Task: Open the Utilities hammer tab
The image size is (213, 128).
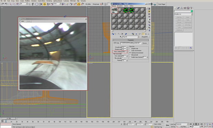Action: point(191,8)
